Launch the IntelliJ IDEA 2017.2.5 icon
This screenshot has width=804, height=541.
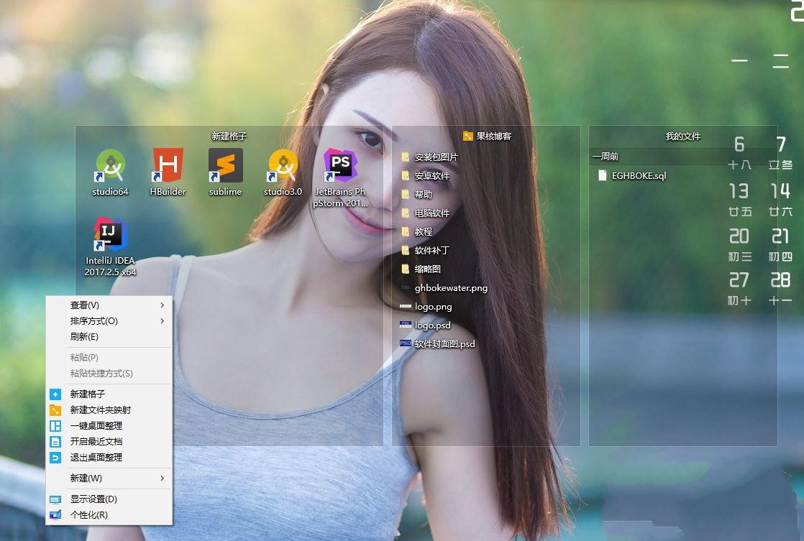pyautogui.click(x=110, y=236)
